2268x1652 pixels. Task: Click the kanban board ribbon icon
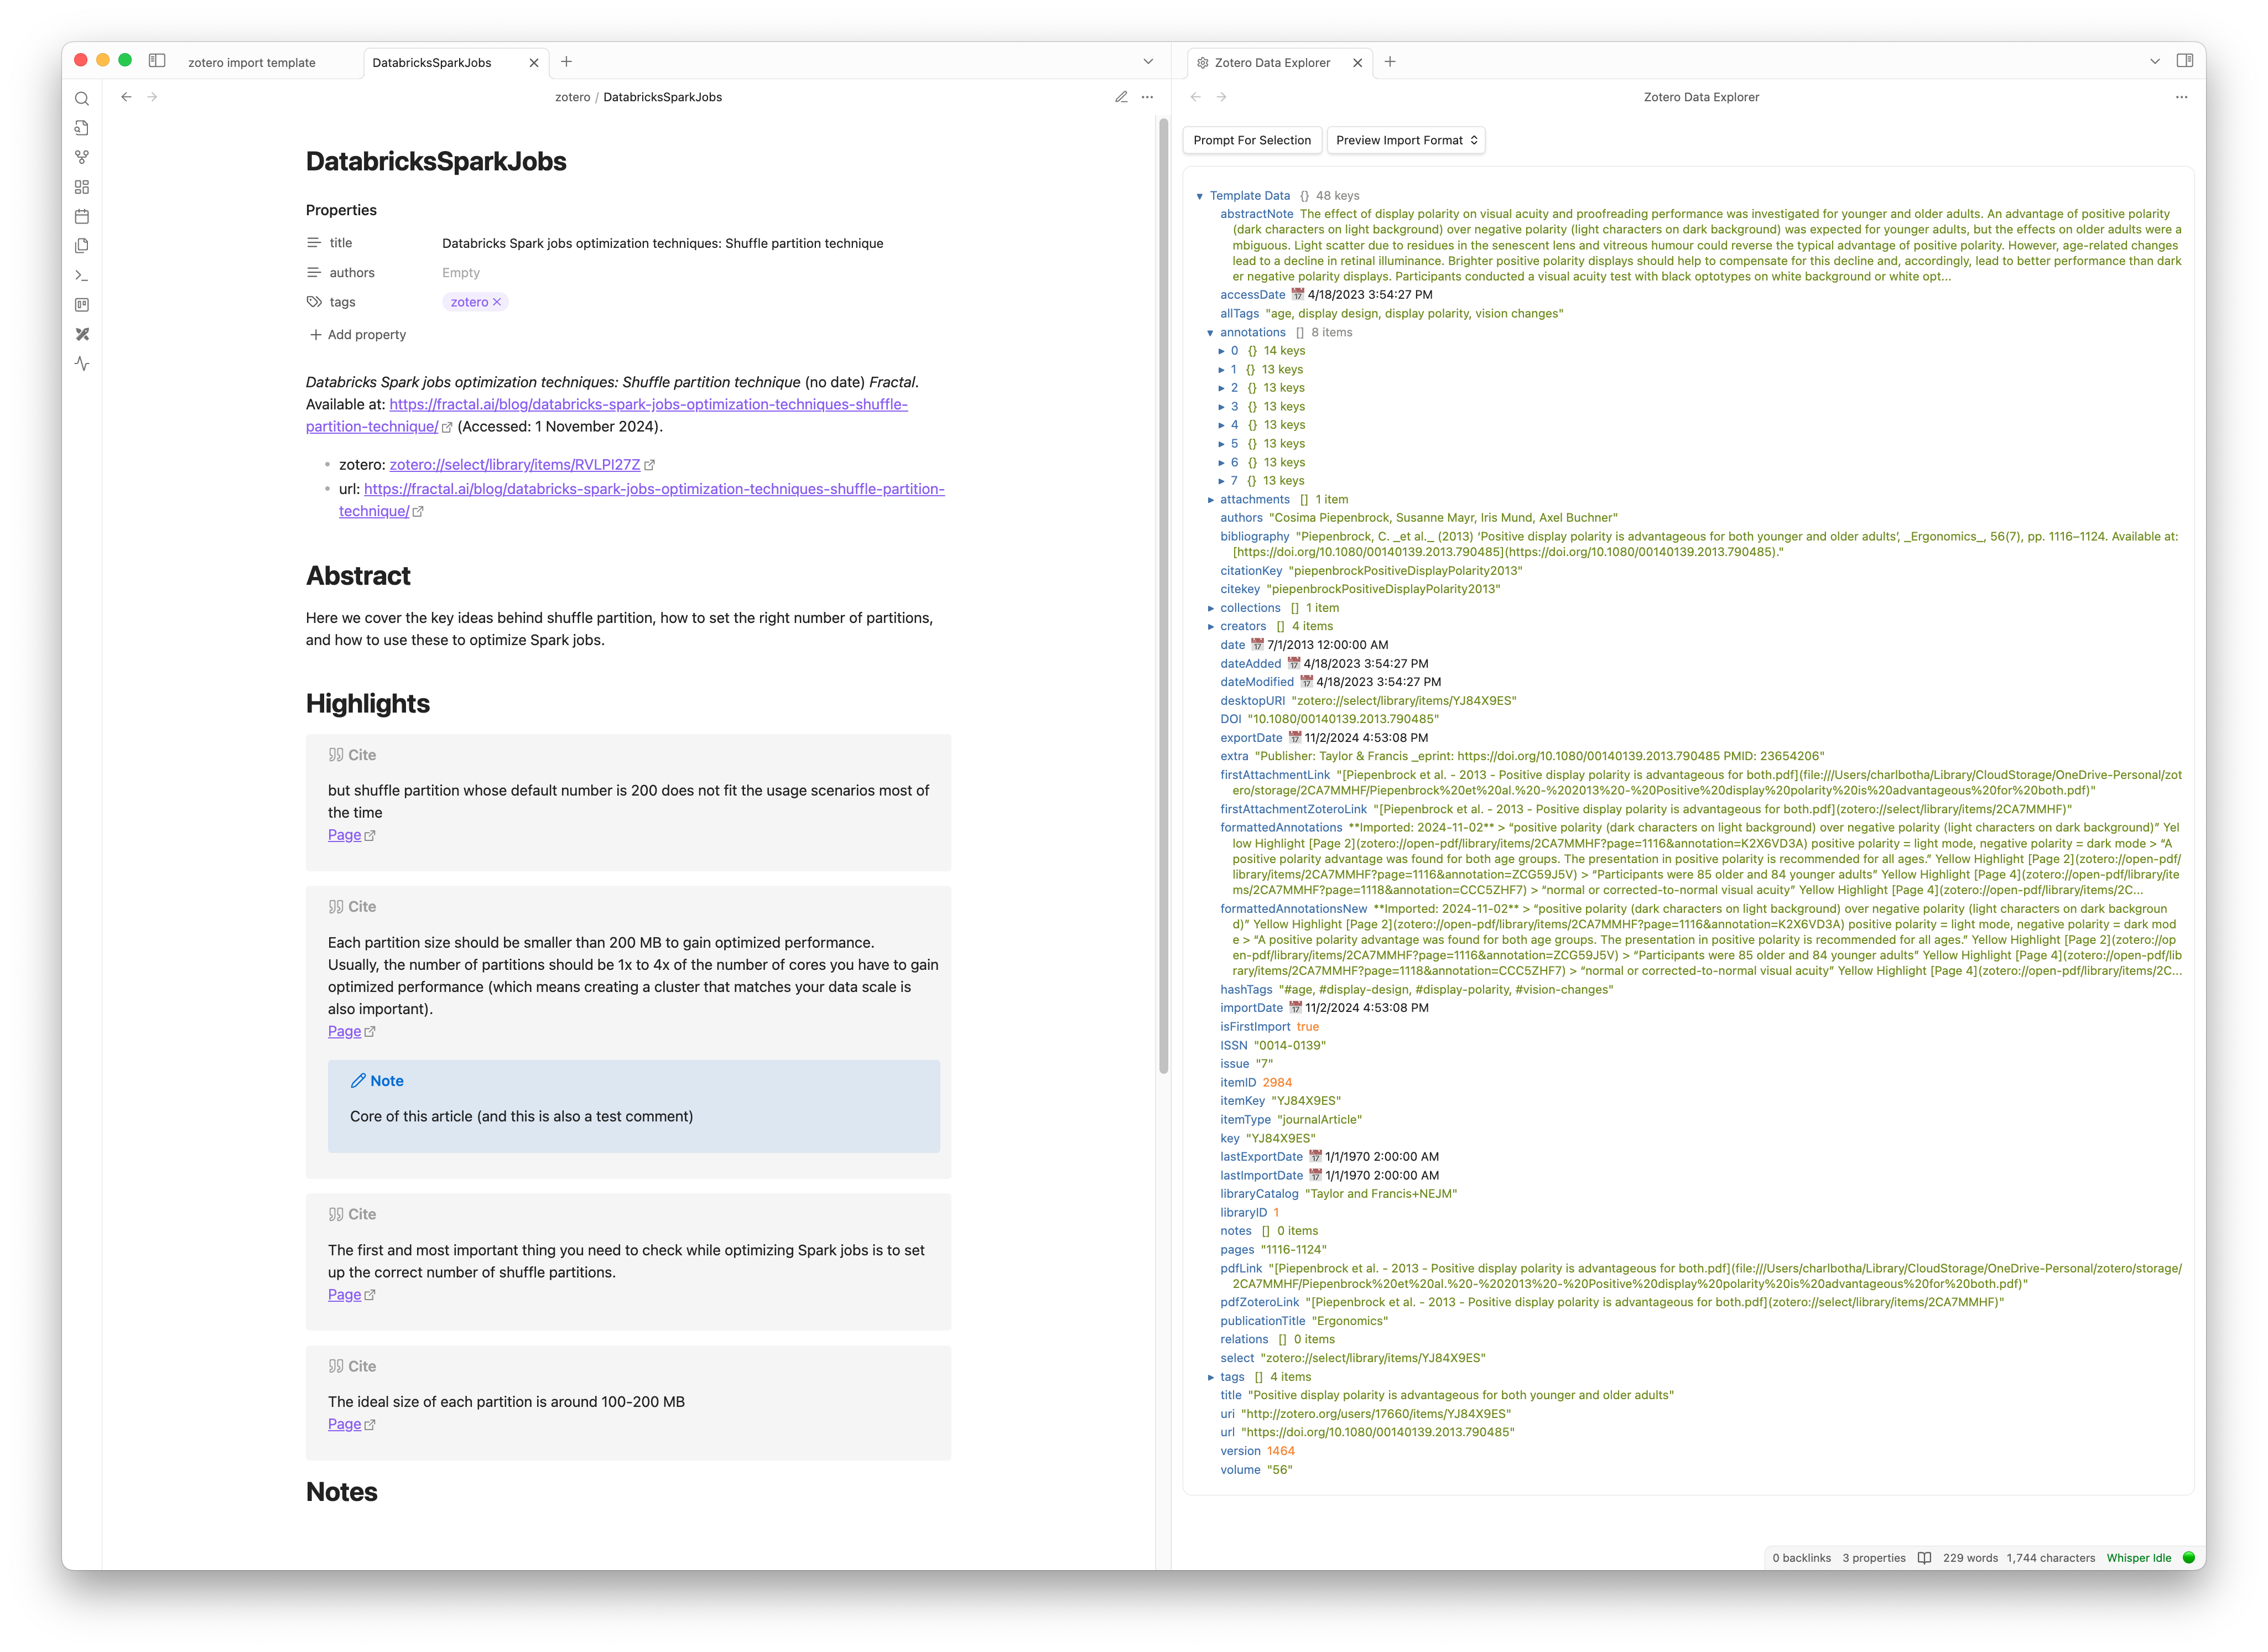tap(82, 305)
